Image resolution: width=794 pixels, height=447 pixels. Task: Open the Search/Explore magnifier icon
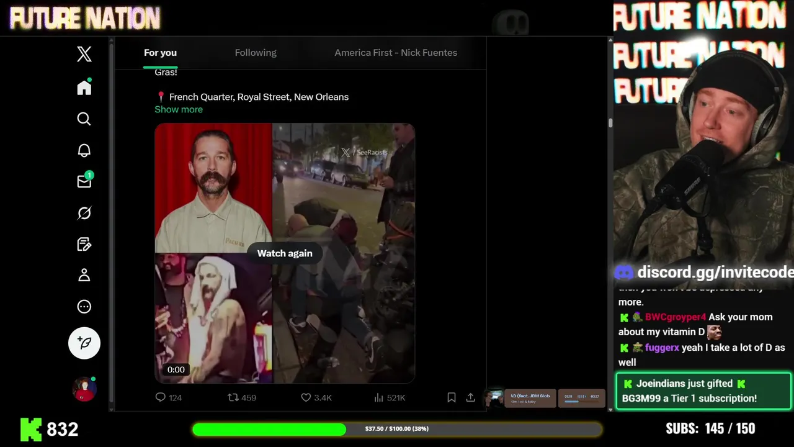tap(84, 119)
